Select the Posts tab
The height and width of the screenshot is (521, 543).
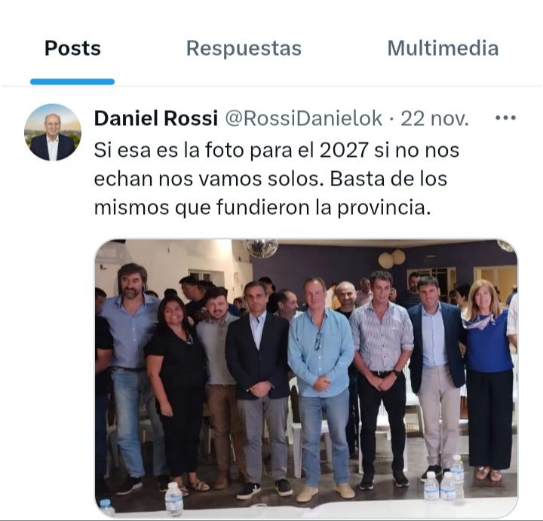72,48
